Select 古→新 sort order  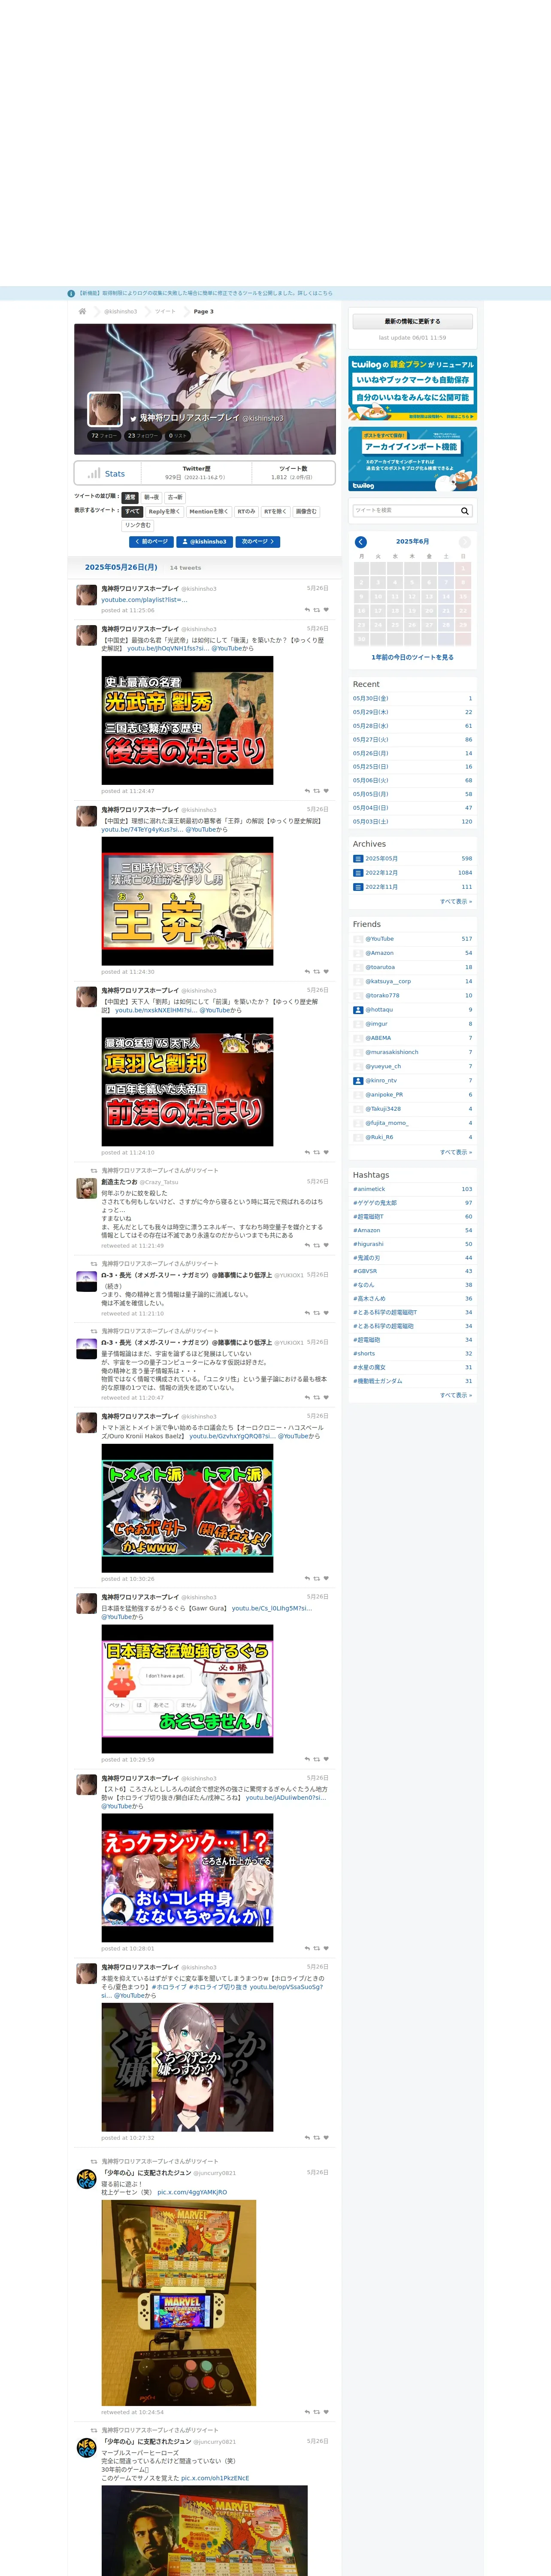coord(175,497)
